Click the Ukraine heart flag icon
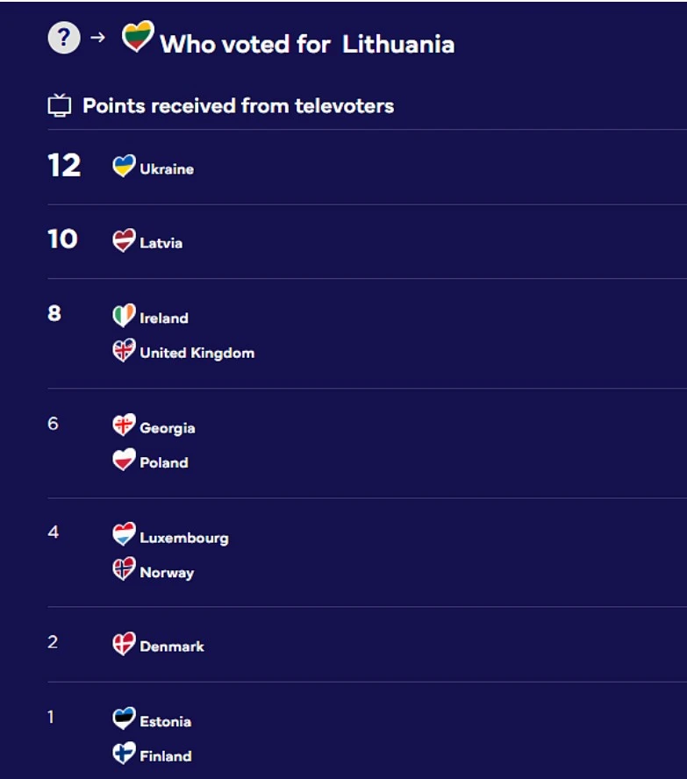The height and width of the screenshot is (779, 687). click(124, 166)
